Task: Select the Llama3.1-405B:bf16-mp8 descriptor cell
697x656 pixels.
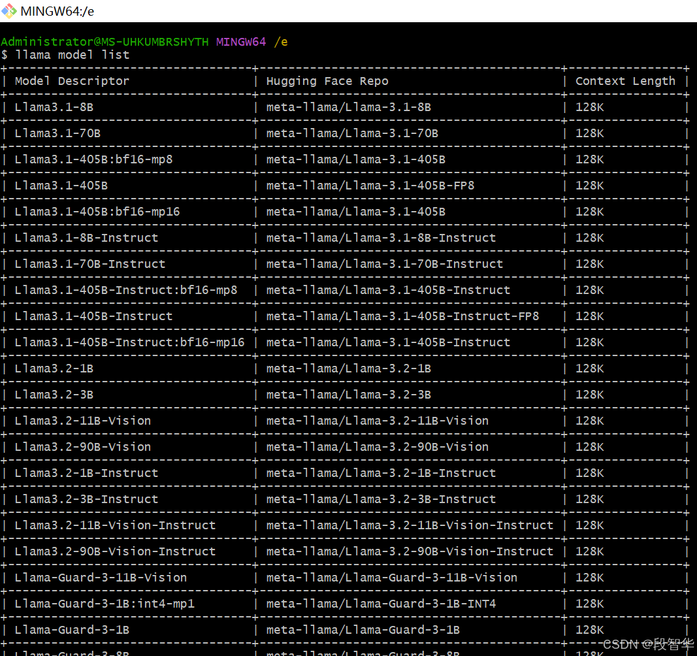Action: [93, 159]
